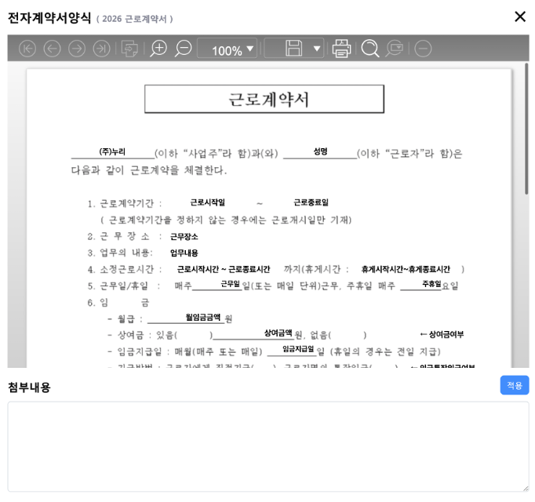Save the document with the floppy disk icon
This screenshot has height=502, width=535.
[x=293, y=49]
